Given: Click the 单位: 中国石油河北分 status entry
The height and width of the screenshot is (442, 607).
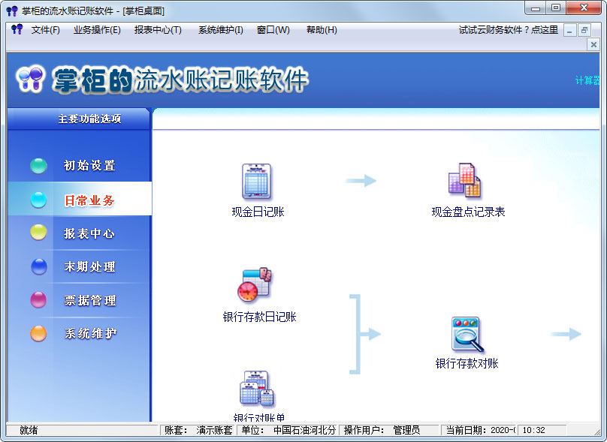Looking at the screenshot, I should pyautogui.click(x=288, y=430).
